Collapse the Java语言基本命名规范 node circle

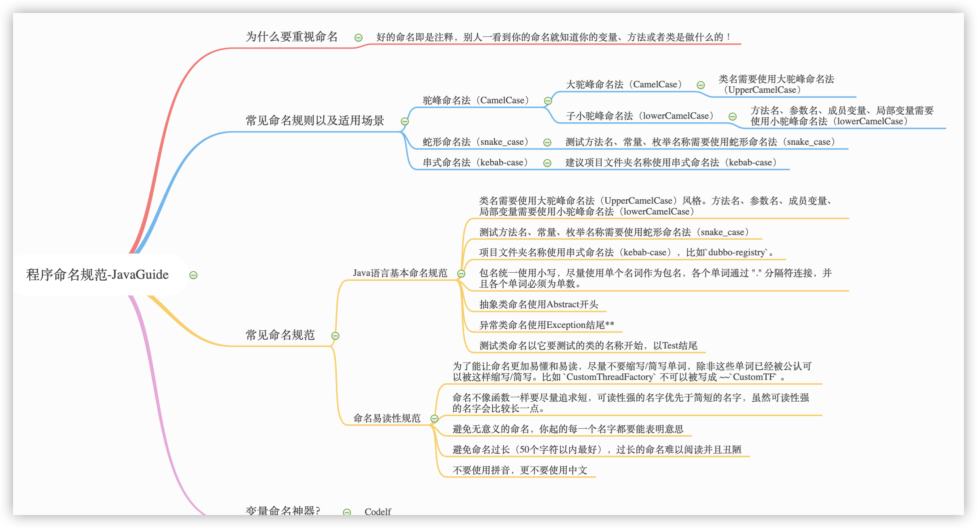[x=461, y=274]
